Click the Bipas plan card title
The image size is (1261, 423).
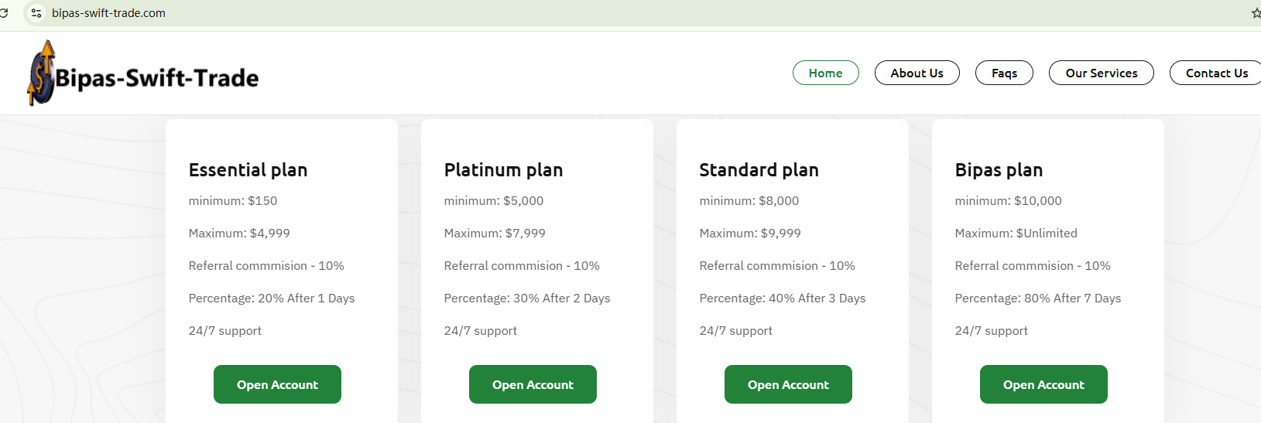point(999,170)
